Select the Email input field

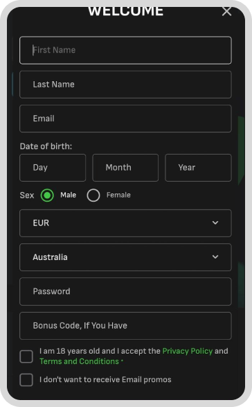pyautogui.click(x=125, y=119)
